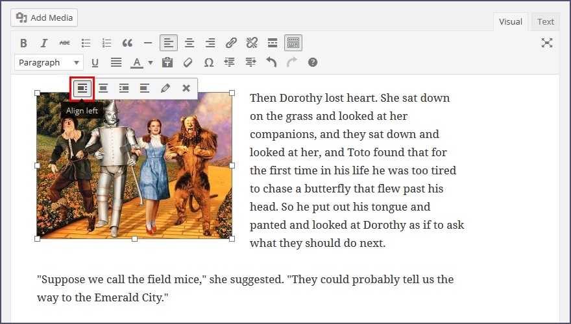
Task: Select the Visual editor tab
Action: 510,21
